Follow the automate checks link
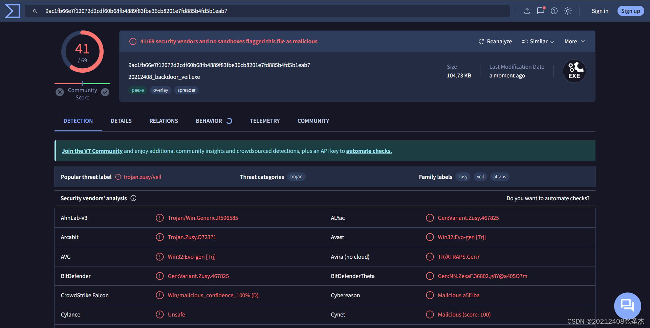 click(x=369, y=151)
